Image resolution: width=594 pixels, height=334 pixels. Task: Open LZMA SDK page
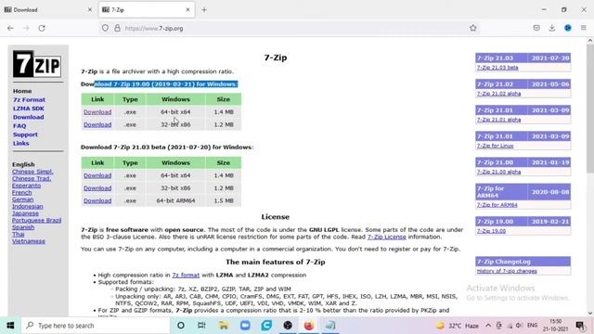tap(29, 109)
